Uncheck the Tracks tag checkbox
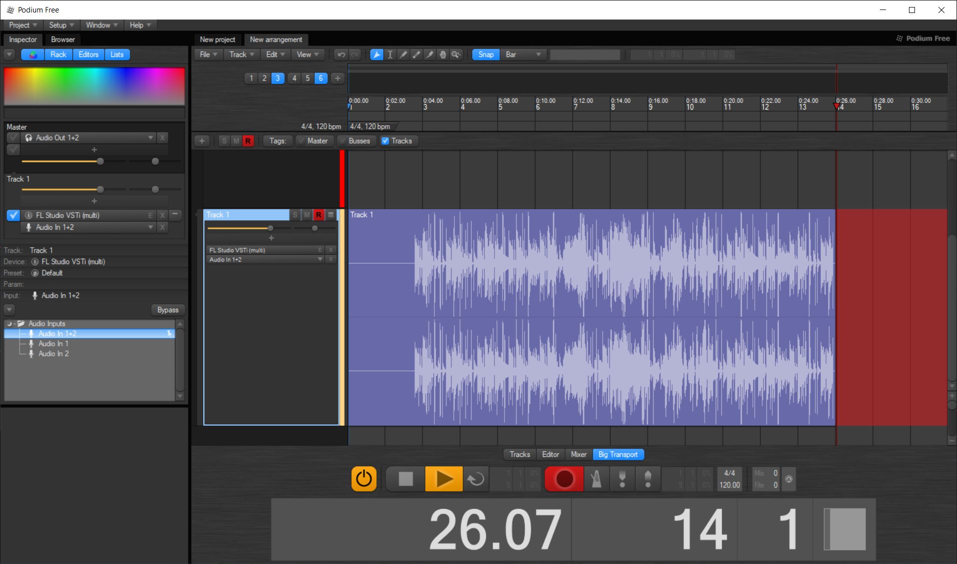This screenshot has width=957, height=564. [x=385, y=141]
